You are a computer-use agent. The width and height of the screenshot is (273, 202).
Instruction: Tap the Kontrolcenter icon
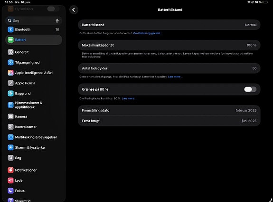10,127
